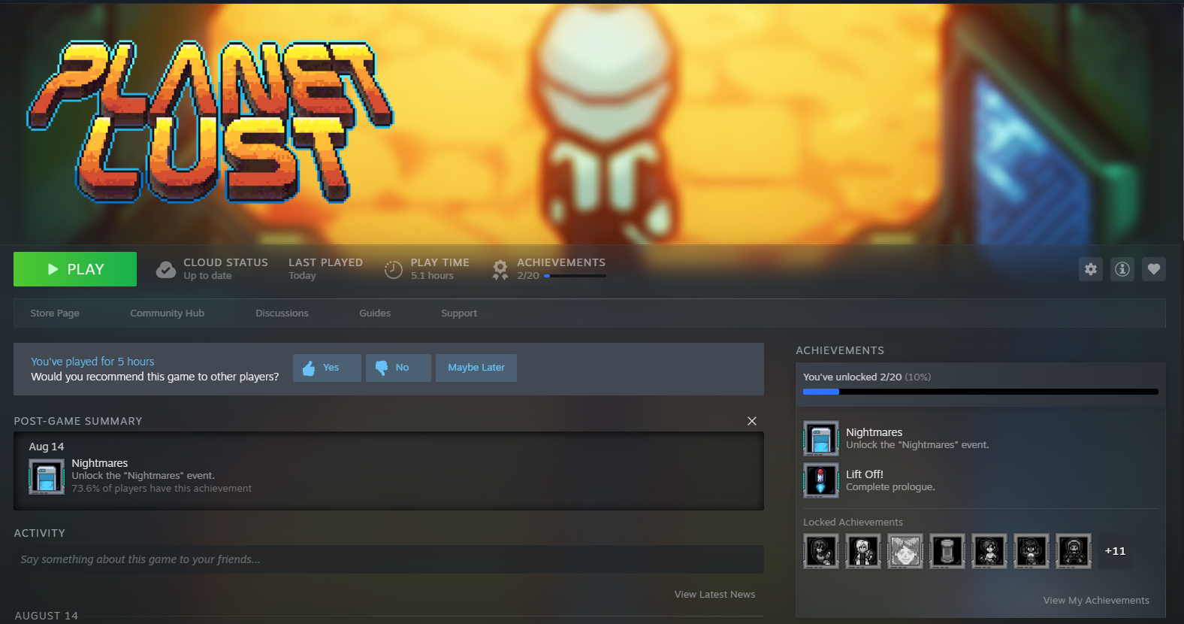The height and width of the screenshot is (624, 1184).
Task: Click the header achievements 2/20 progress bar
Action: click(575, 276)
